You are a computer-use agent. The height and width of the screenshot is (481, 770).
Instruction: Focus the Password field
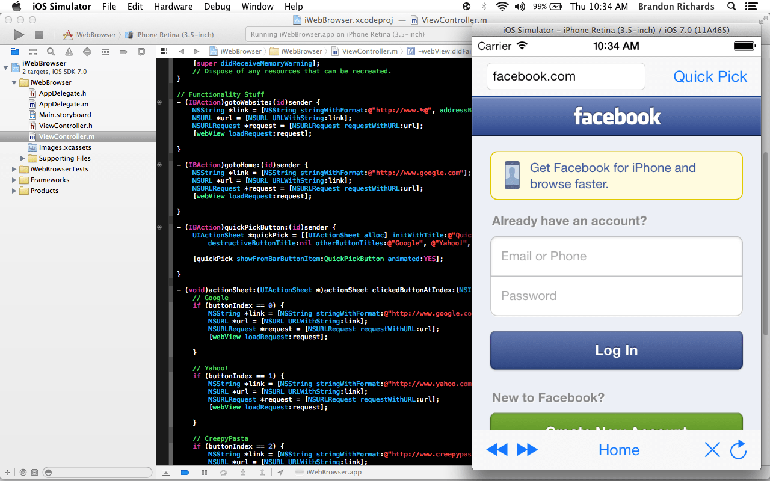pos(617,296)
